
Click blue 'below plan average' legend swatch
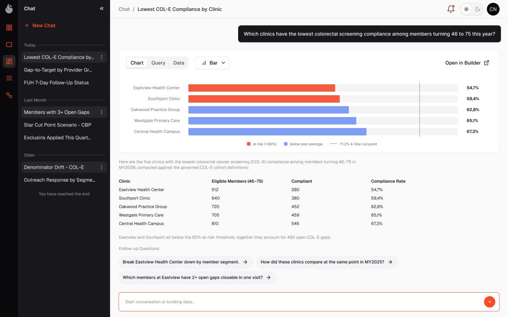(286, 144)
